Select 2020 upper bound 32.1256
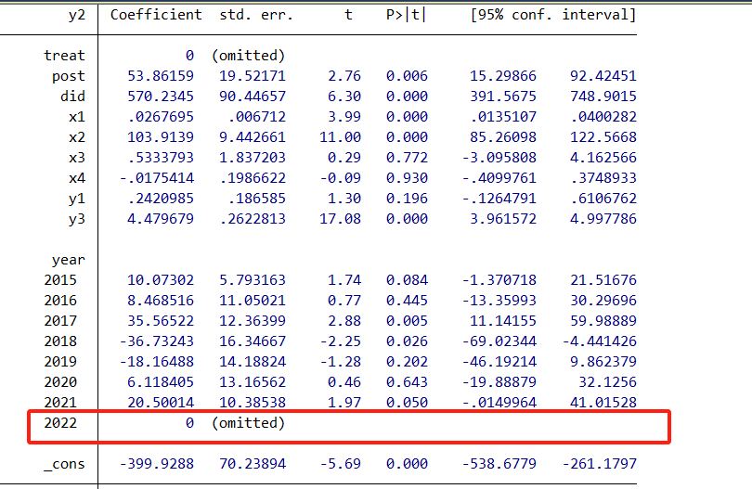The height and width of the screenshot is (489, 752). coord(608,382)
